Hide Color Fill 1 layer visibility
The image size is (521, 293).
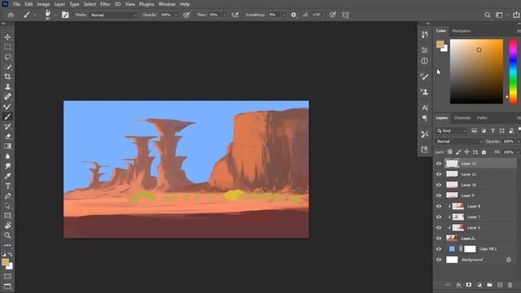(439, 249)
